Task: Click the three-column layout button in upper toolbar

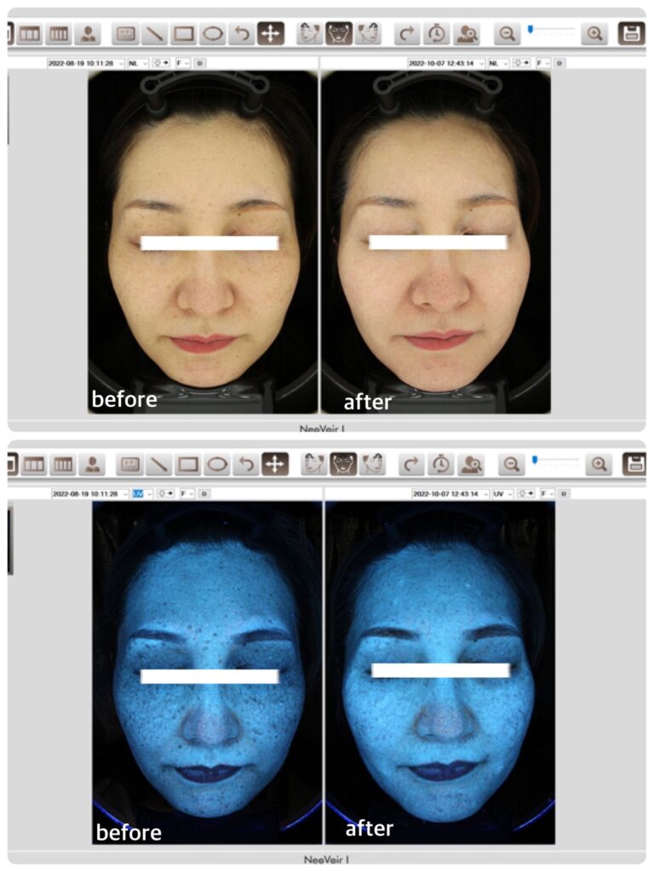Action: pyautogui.click(x=30, y=34)
